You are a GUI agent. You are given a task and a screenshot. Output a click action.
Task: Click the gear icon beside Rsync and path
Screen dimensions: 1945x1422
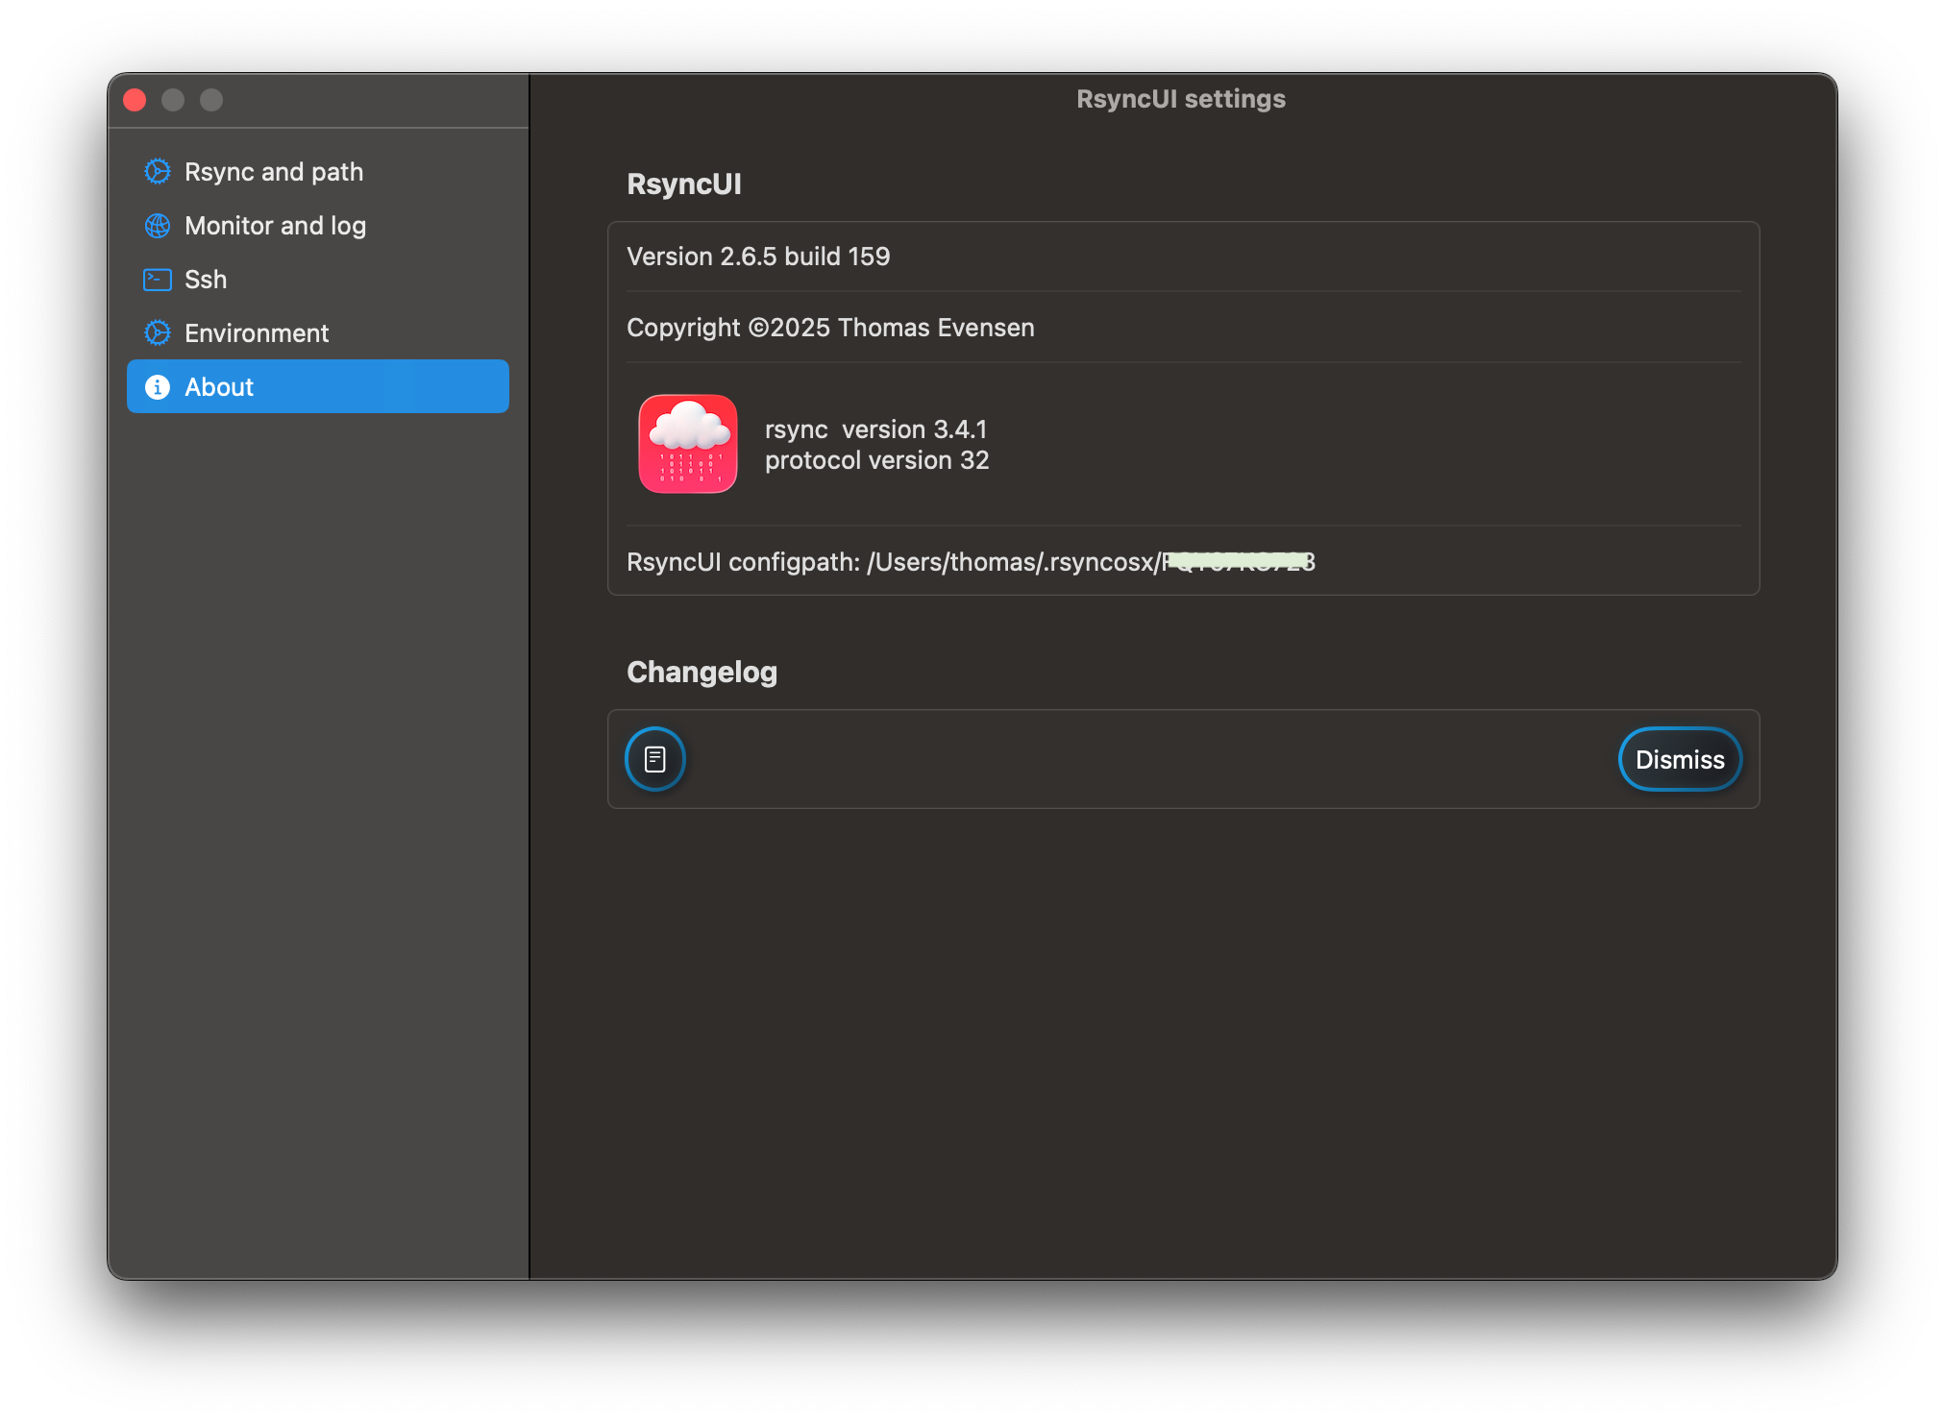[158, 172]
